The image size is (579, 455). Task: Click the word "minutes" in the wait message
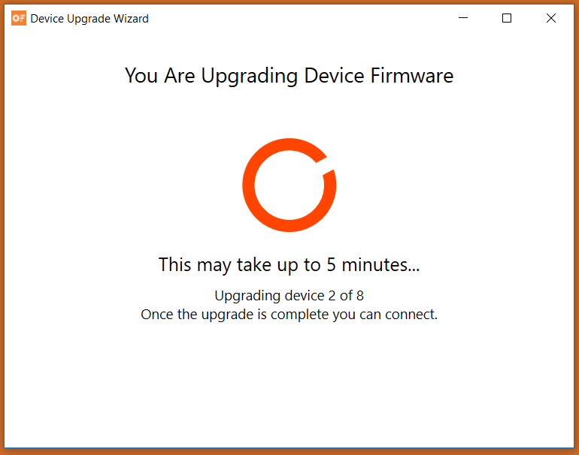pos(376,264)
